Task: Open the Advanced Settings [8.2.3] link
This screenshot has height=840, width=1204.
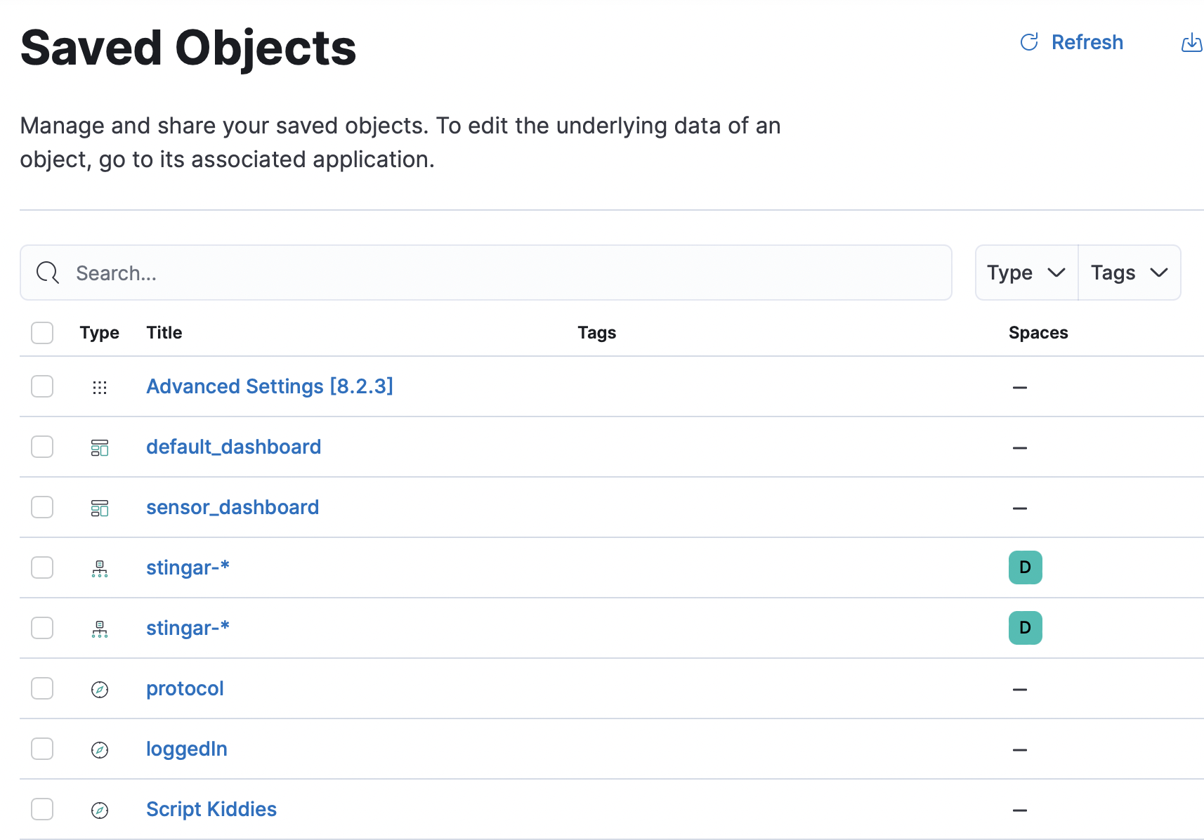Action: [270, 386]
